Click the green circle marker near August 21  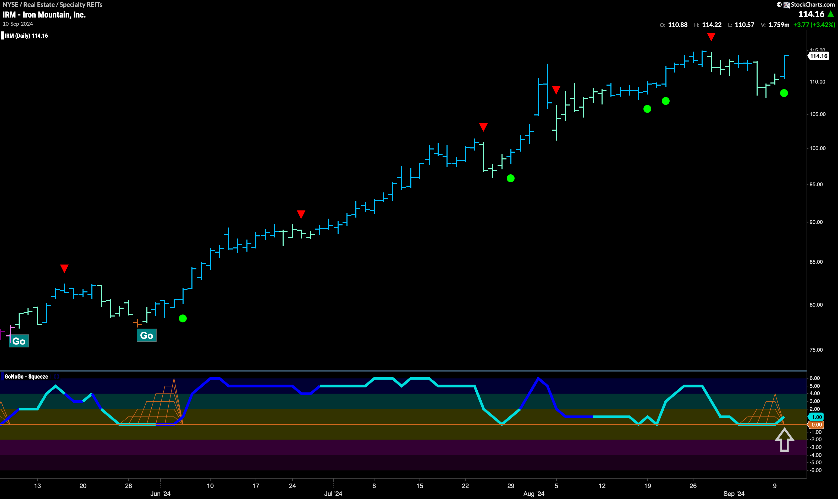pyautogui.click(x=665, y=101)
